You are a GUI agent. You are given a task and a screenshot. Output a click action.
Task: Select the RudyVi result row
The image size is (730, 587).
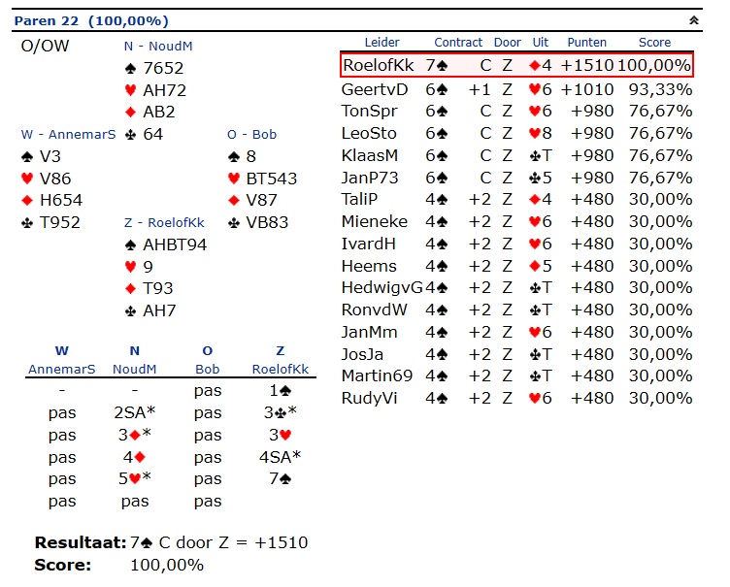click(x=516, y=398)
